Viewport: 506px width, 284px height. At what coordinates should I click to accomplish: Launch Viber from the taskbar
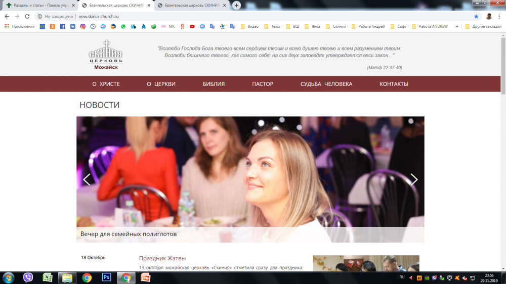tap(28, 277)
